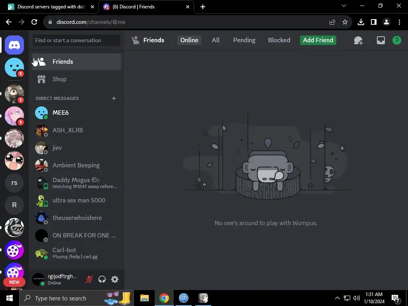This screenshot has height=306, width=408.
Task: Open the Daddy Mogus conversation
Action: 76,182
